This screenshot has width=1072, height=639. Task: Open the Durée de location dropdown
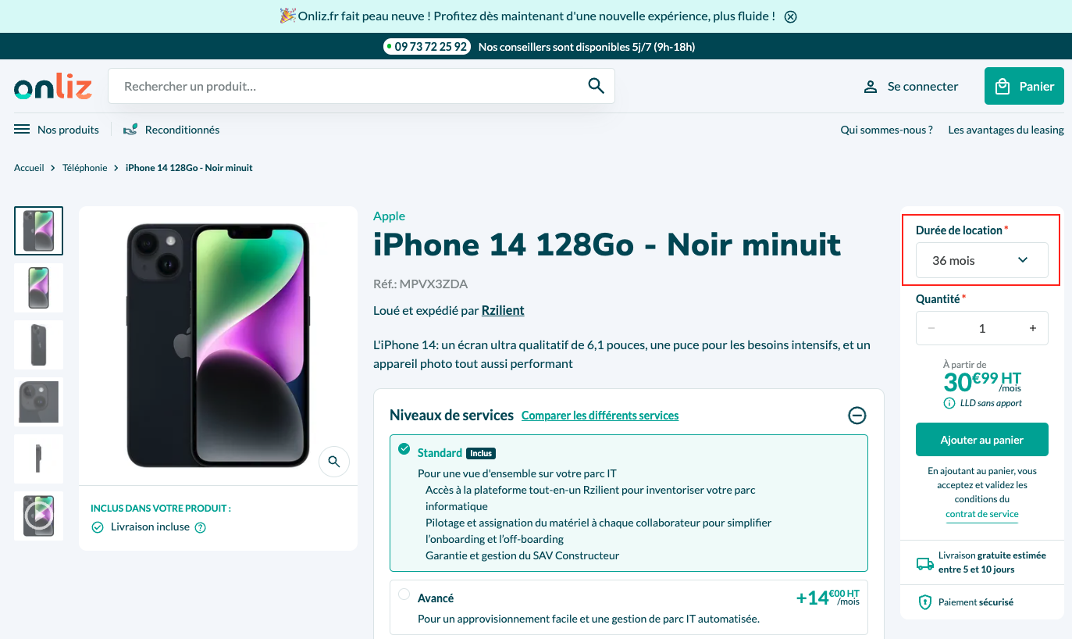(x=982, y=260)
